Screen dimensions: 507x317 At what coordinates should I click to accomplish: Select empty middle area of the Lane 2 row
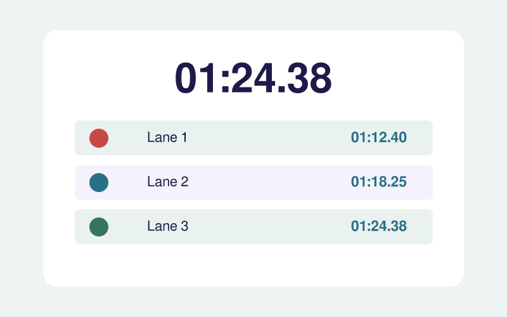pyautogui.click(x=268, y=183)
